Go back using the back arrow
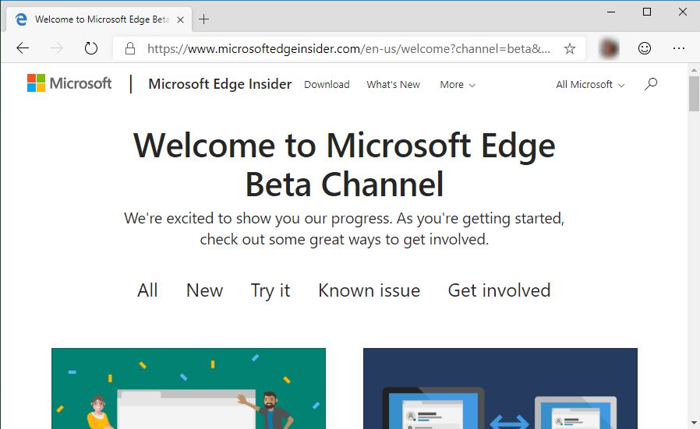The image size is (700, 429). [23, 48]
